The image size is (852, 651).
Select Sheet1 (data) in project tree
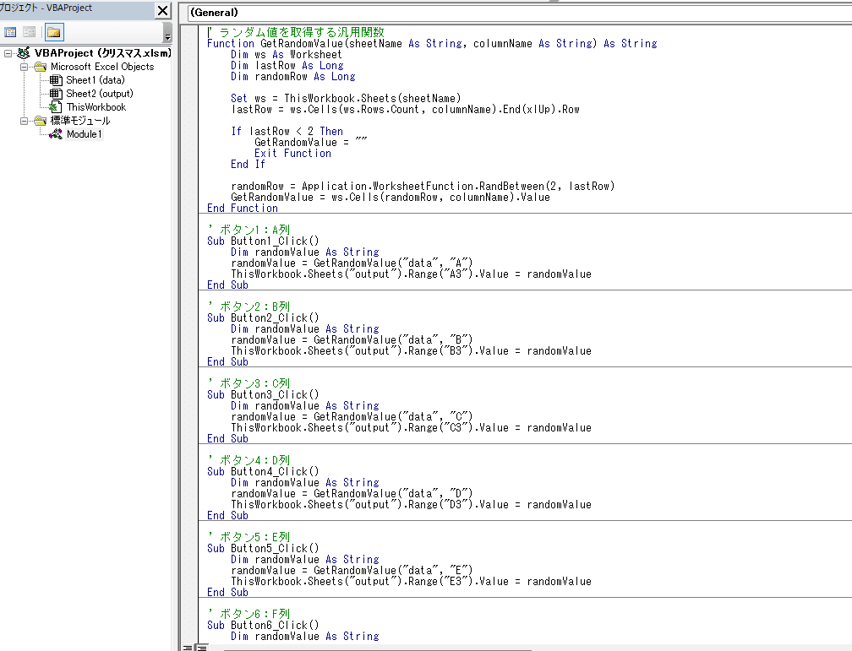pos(95,80)
